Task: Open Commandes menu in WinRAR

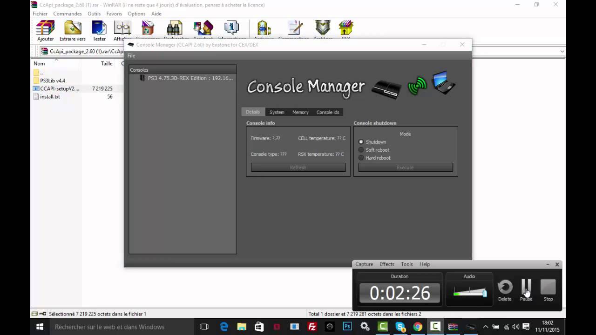Action: (x=68, y=13)
